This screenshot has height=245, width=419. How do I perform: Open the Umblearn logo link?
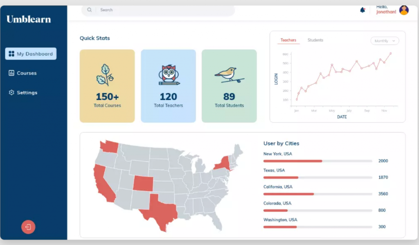tap(28, 19)
